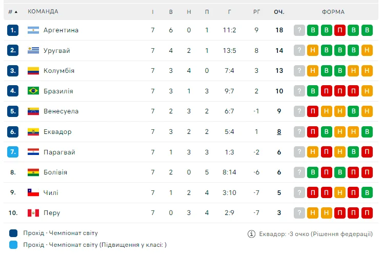Sort by the РГ goal difference column
The image size is (383, 254).
(257, 11)
